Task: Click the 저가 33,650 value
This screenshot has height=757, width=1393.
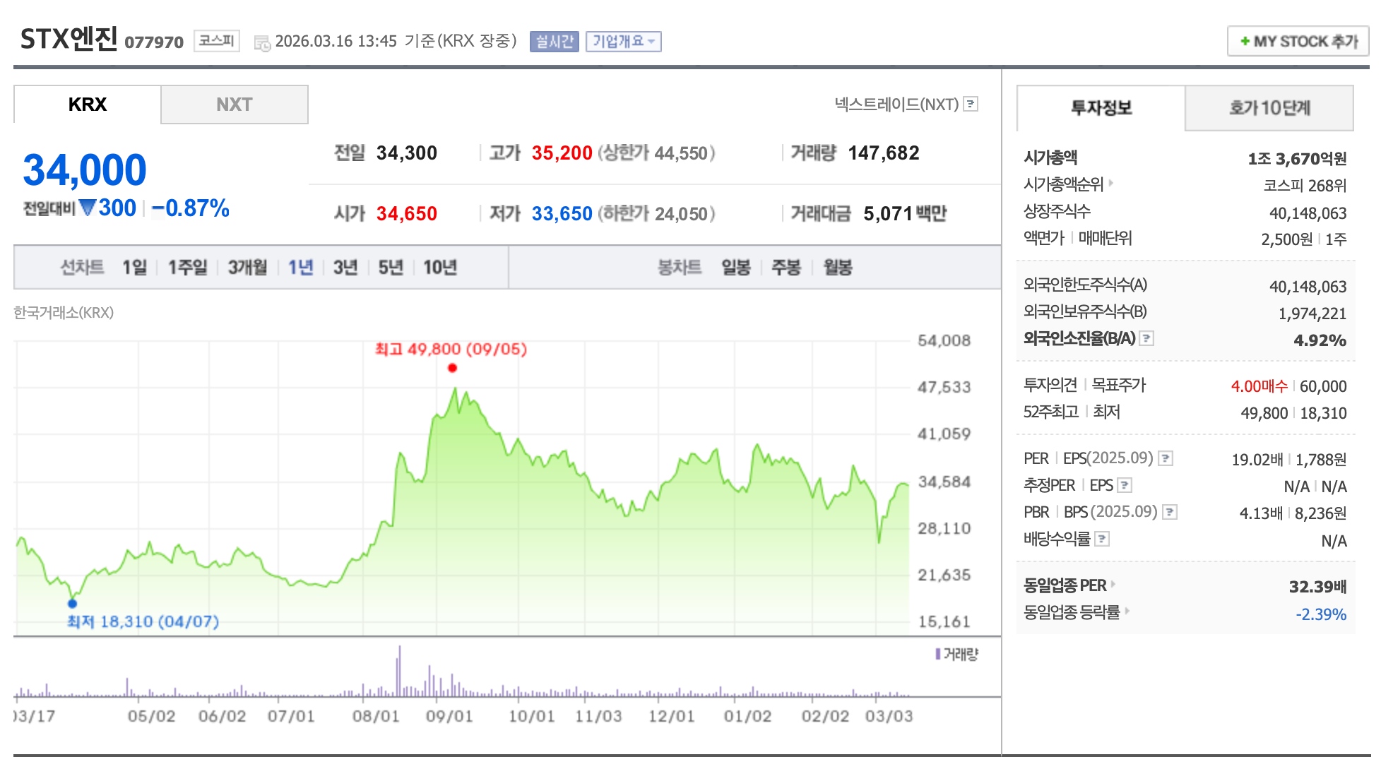Action: [562, 214]
